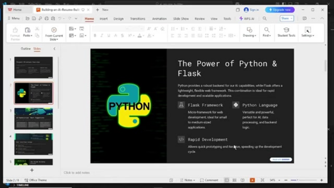The height and width of the screenshot is (188, 334).
Task: Open the Design ribbon tab
Action: pos(118,19)
